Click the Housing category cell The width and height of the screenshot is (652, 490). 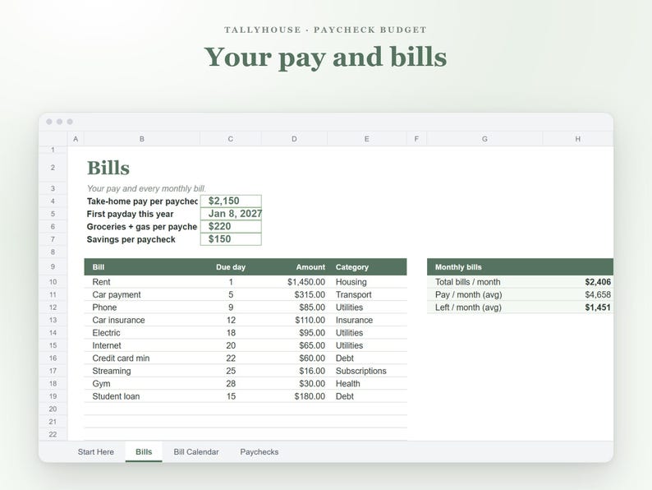click(x=367, y=282)
